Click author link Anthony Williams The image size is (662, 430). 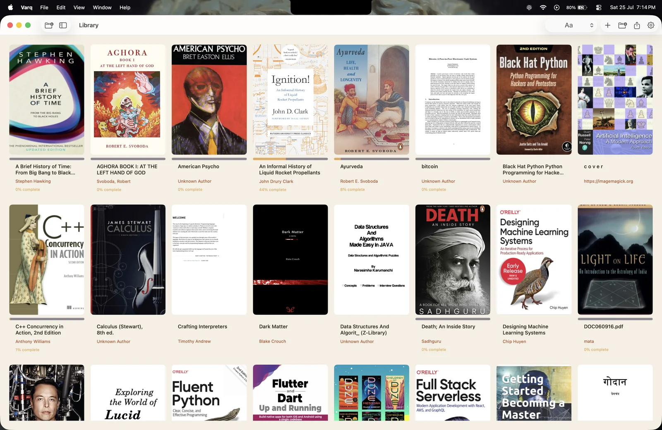[33, 342]
